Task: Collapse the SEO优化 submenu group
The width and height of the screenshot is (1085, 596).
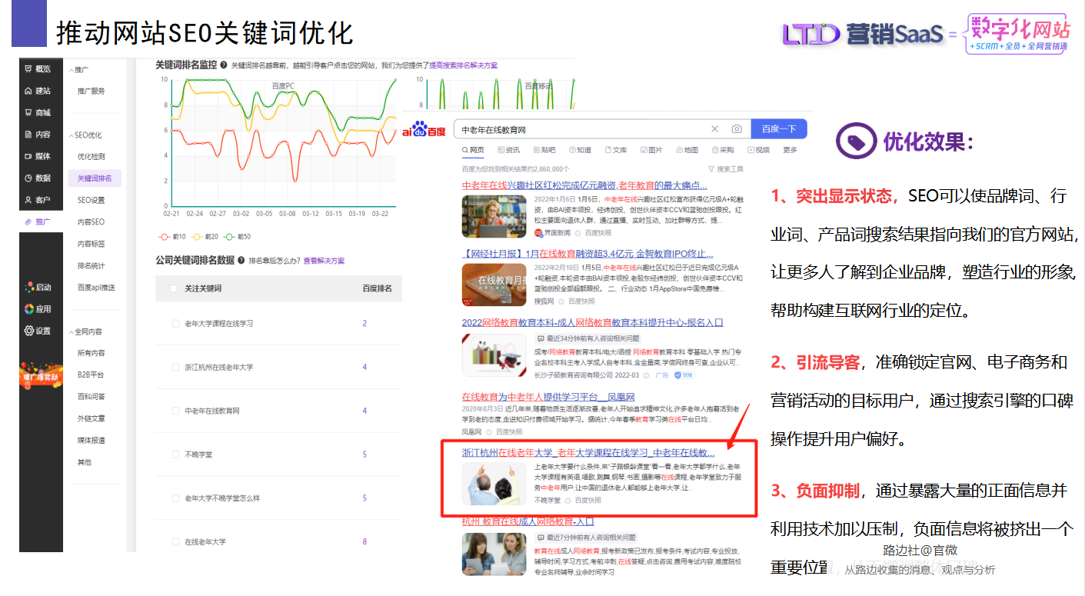Action: pos(85,135)
